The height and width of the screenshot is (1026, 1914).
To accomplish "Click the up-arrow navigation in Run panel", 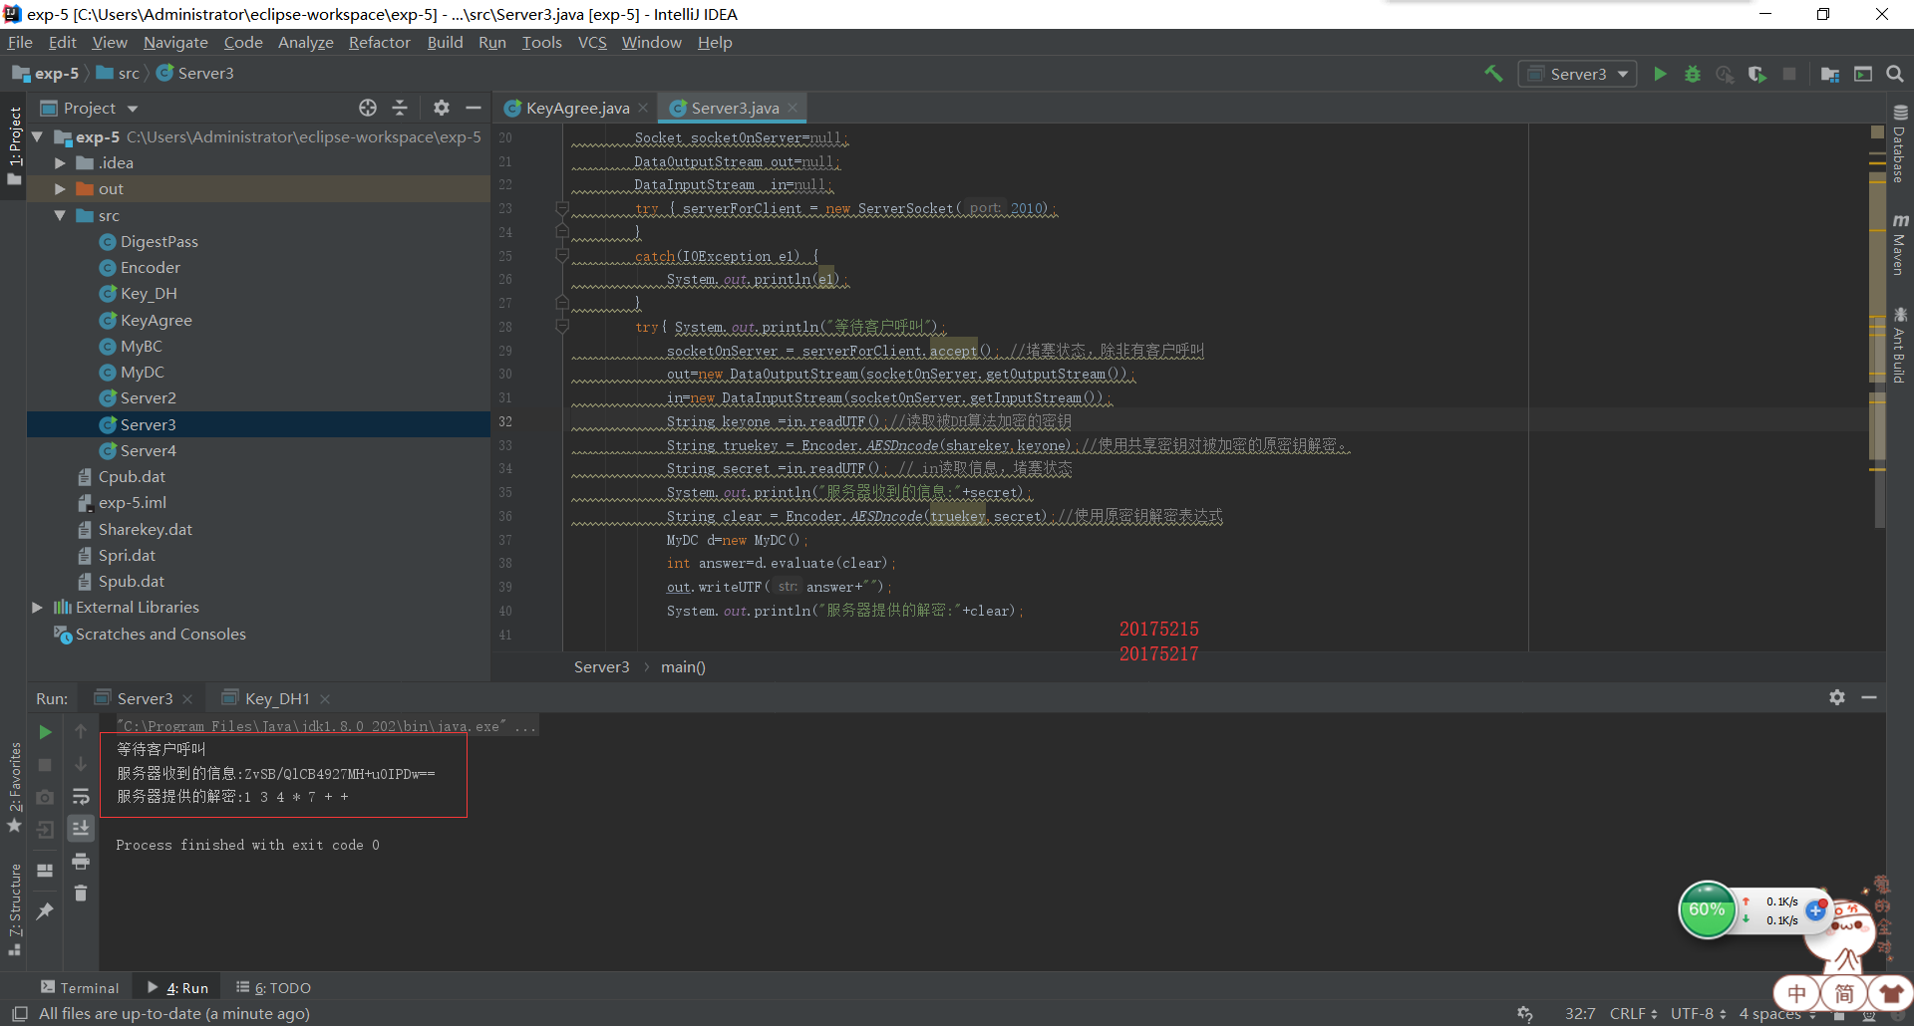I will (x=81, y=732).
